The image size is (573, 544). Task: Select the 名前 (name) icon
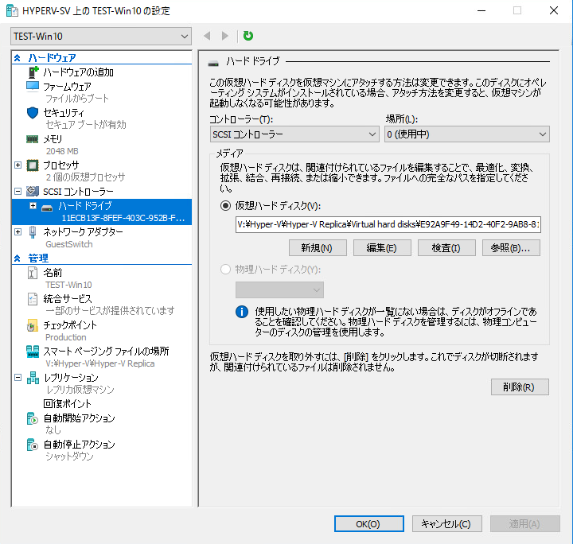(33, 273)
